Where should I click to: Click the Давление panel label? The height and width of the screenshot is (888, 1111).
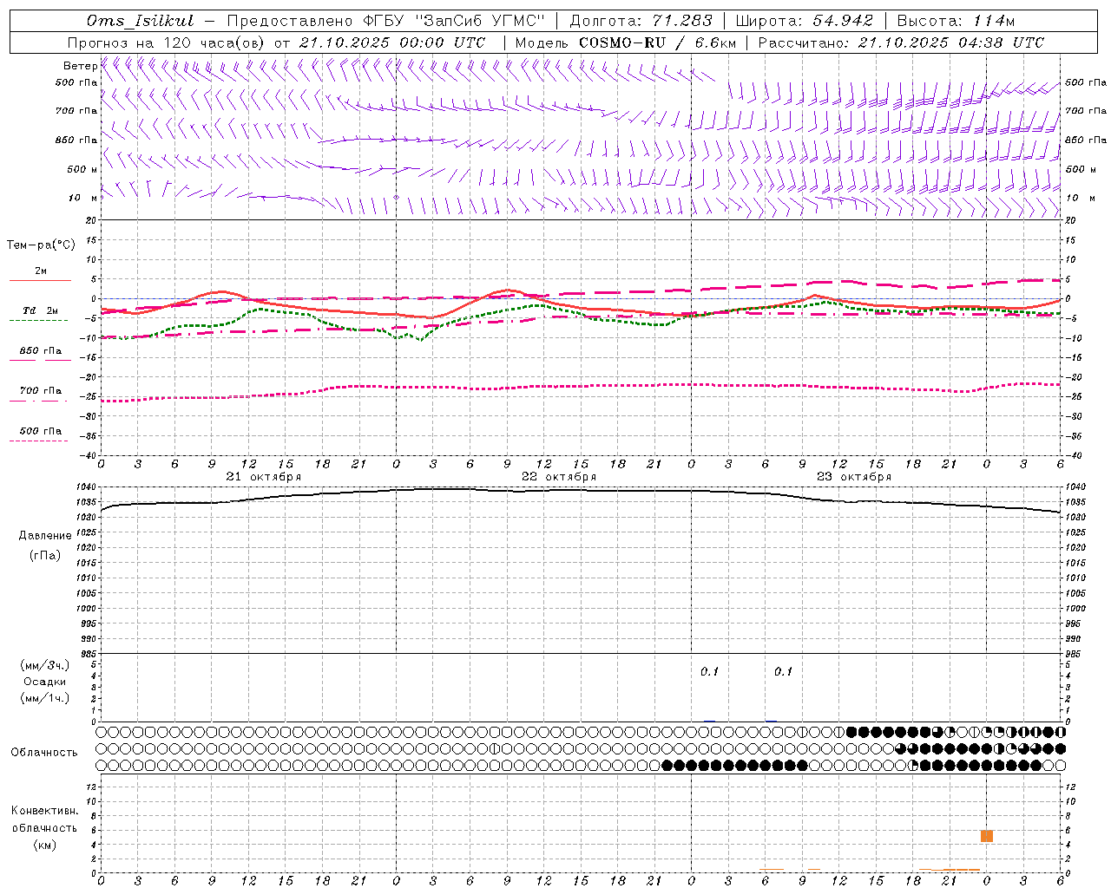45,536
